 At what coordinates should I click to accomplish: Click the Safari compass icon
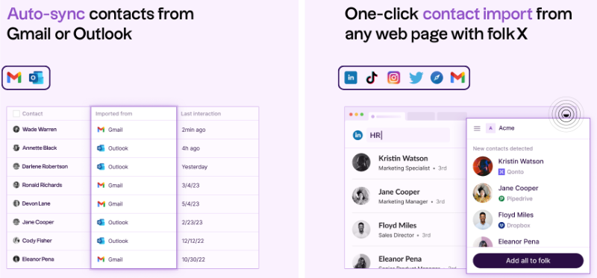tap(437, 78)
